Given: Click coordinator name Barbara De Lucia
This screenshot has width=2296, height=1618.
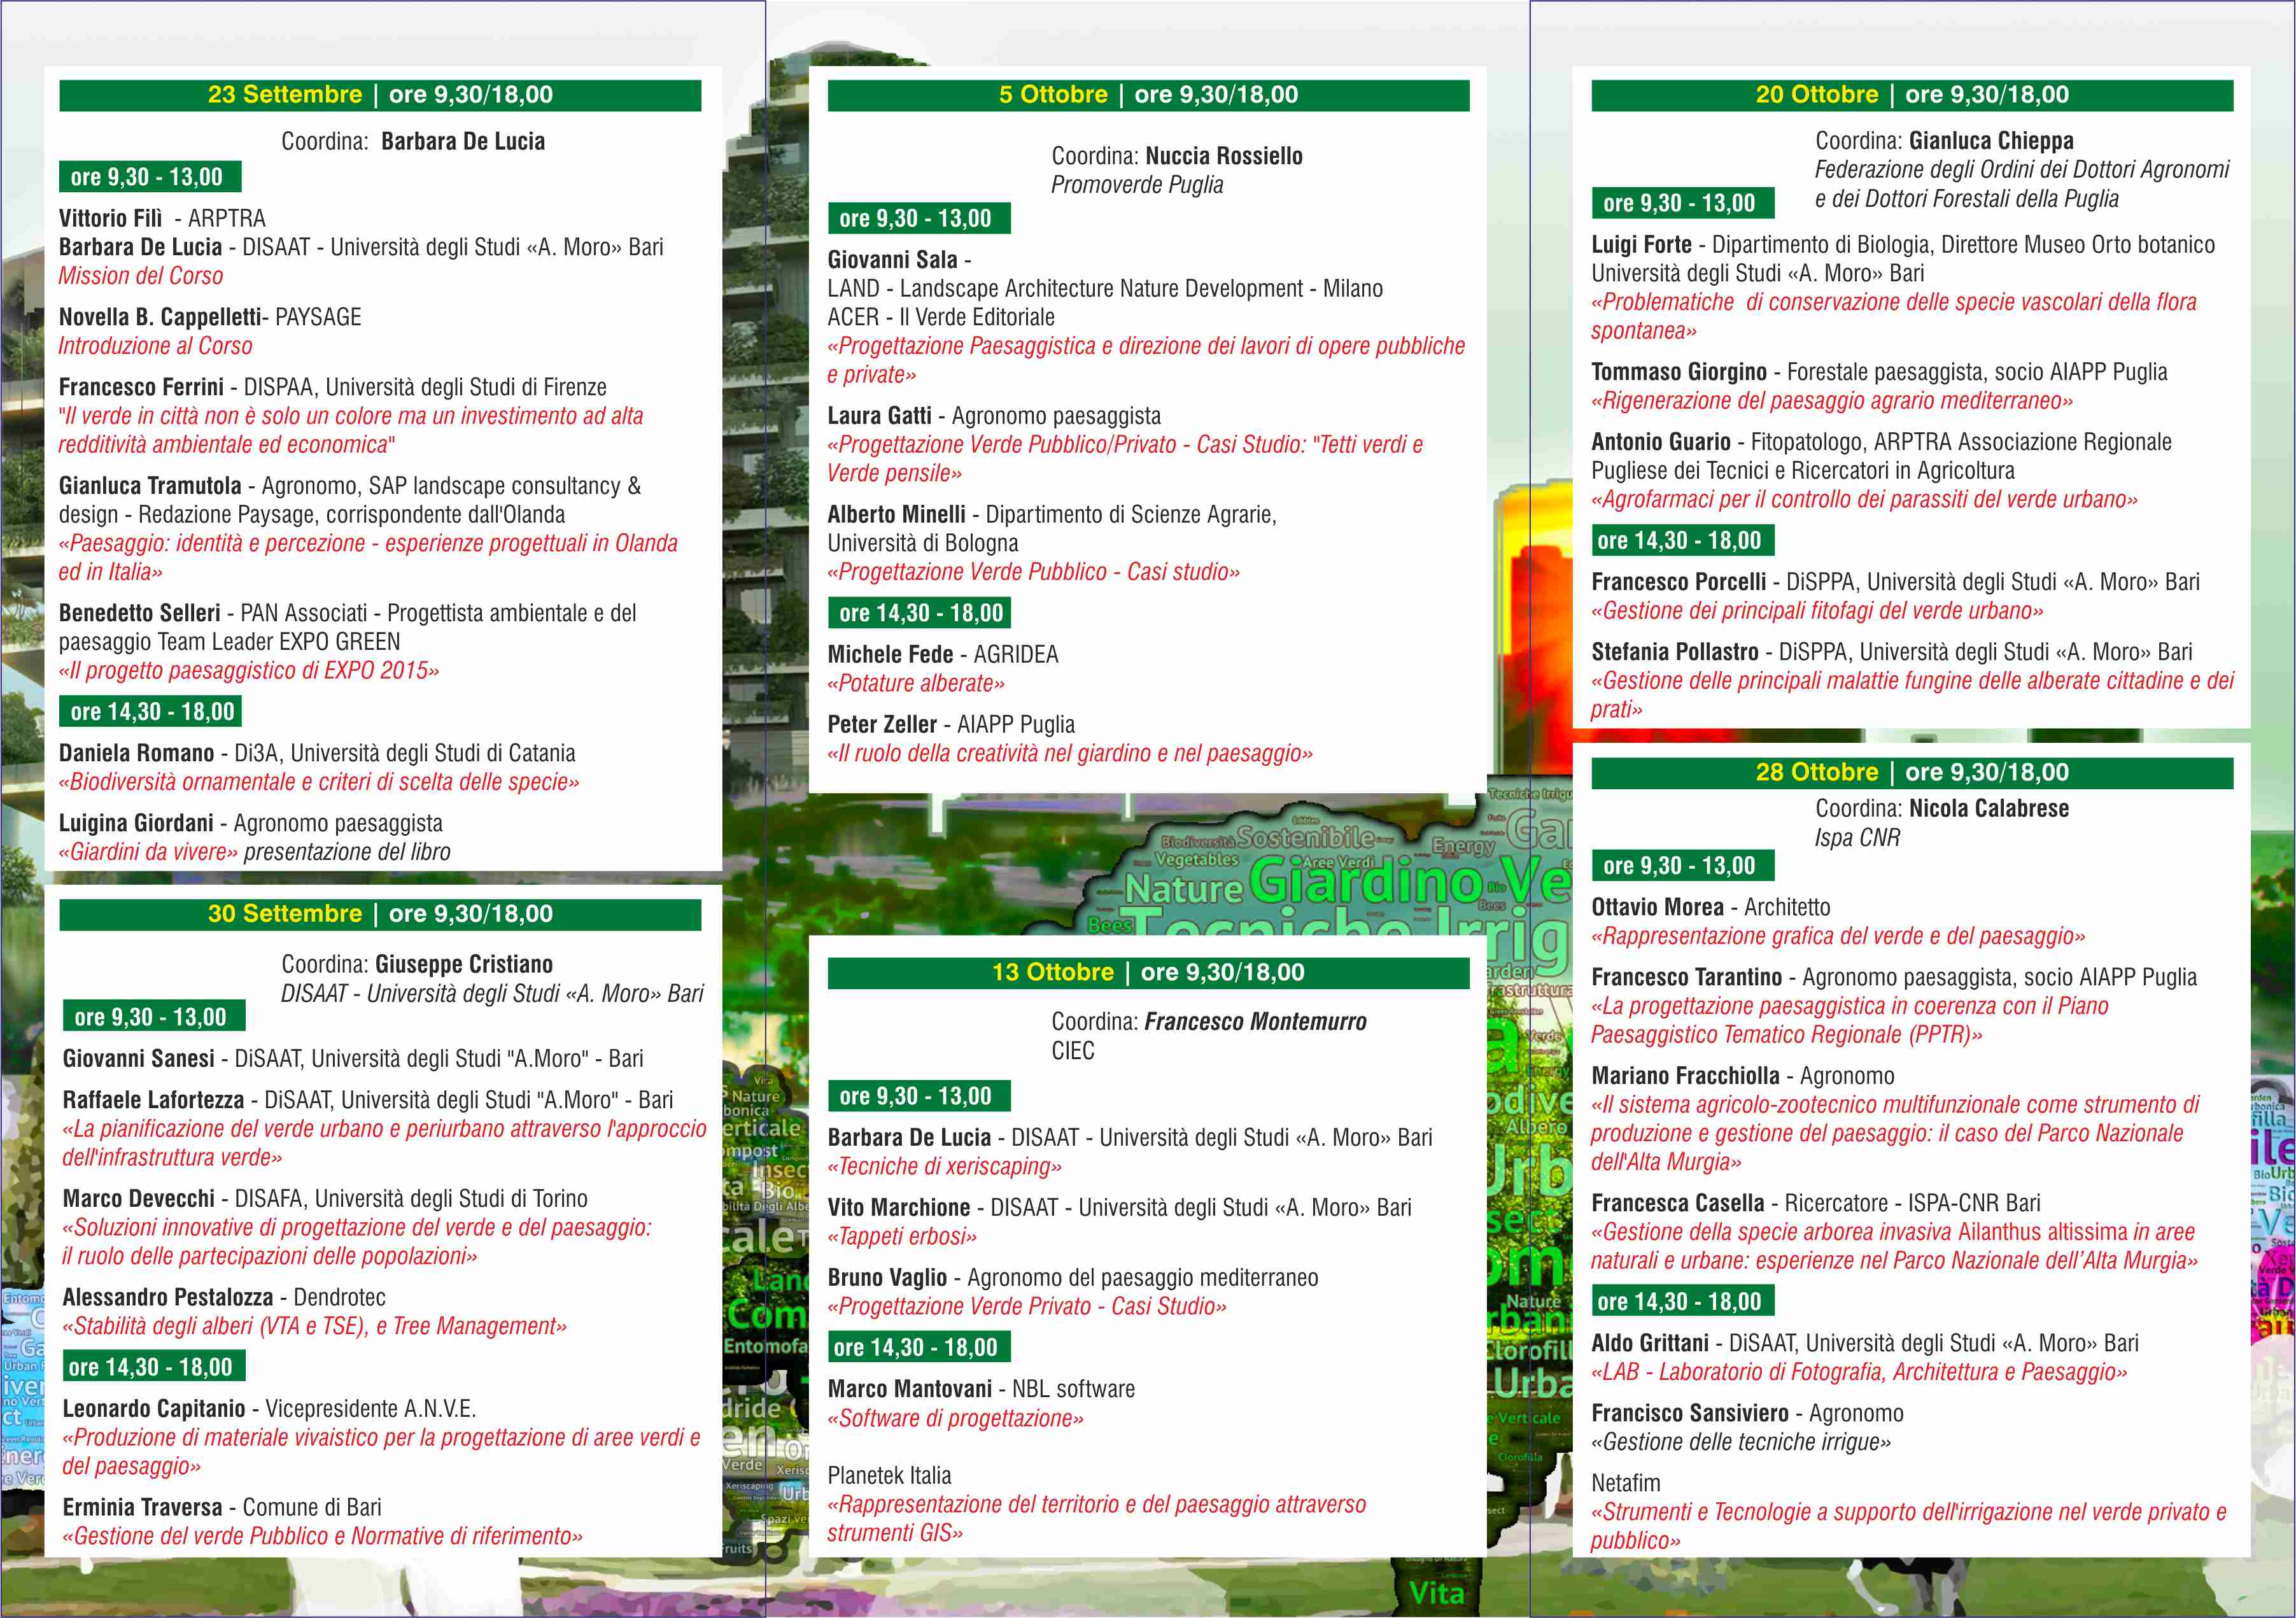Looking at the screenshot, I should [x=463, y=142].
